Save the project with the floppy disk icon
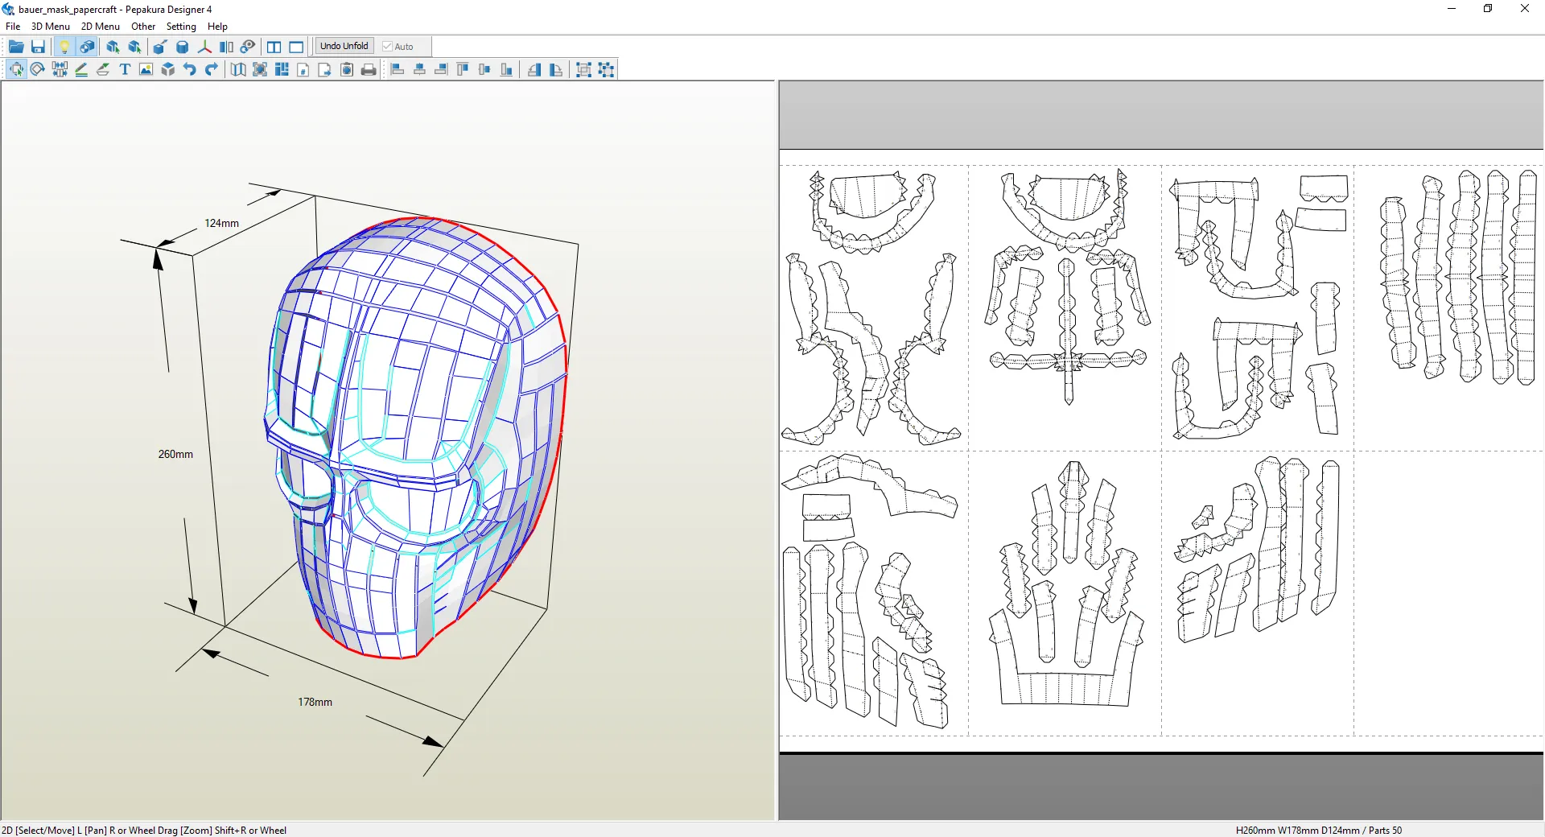1545x837 pixels. click(38, 47)
